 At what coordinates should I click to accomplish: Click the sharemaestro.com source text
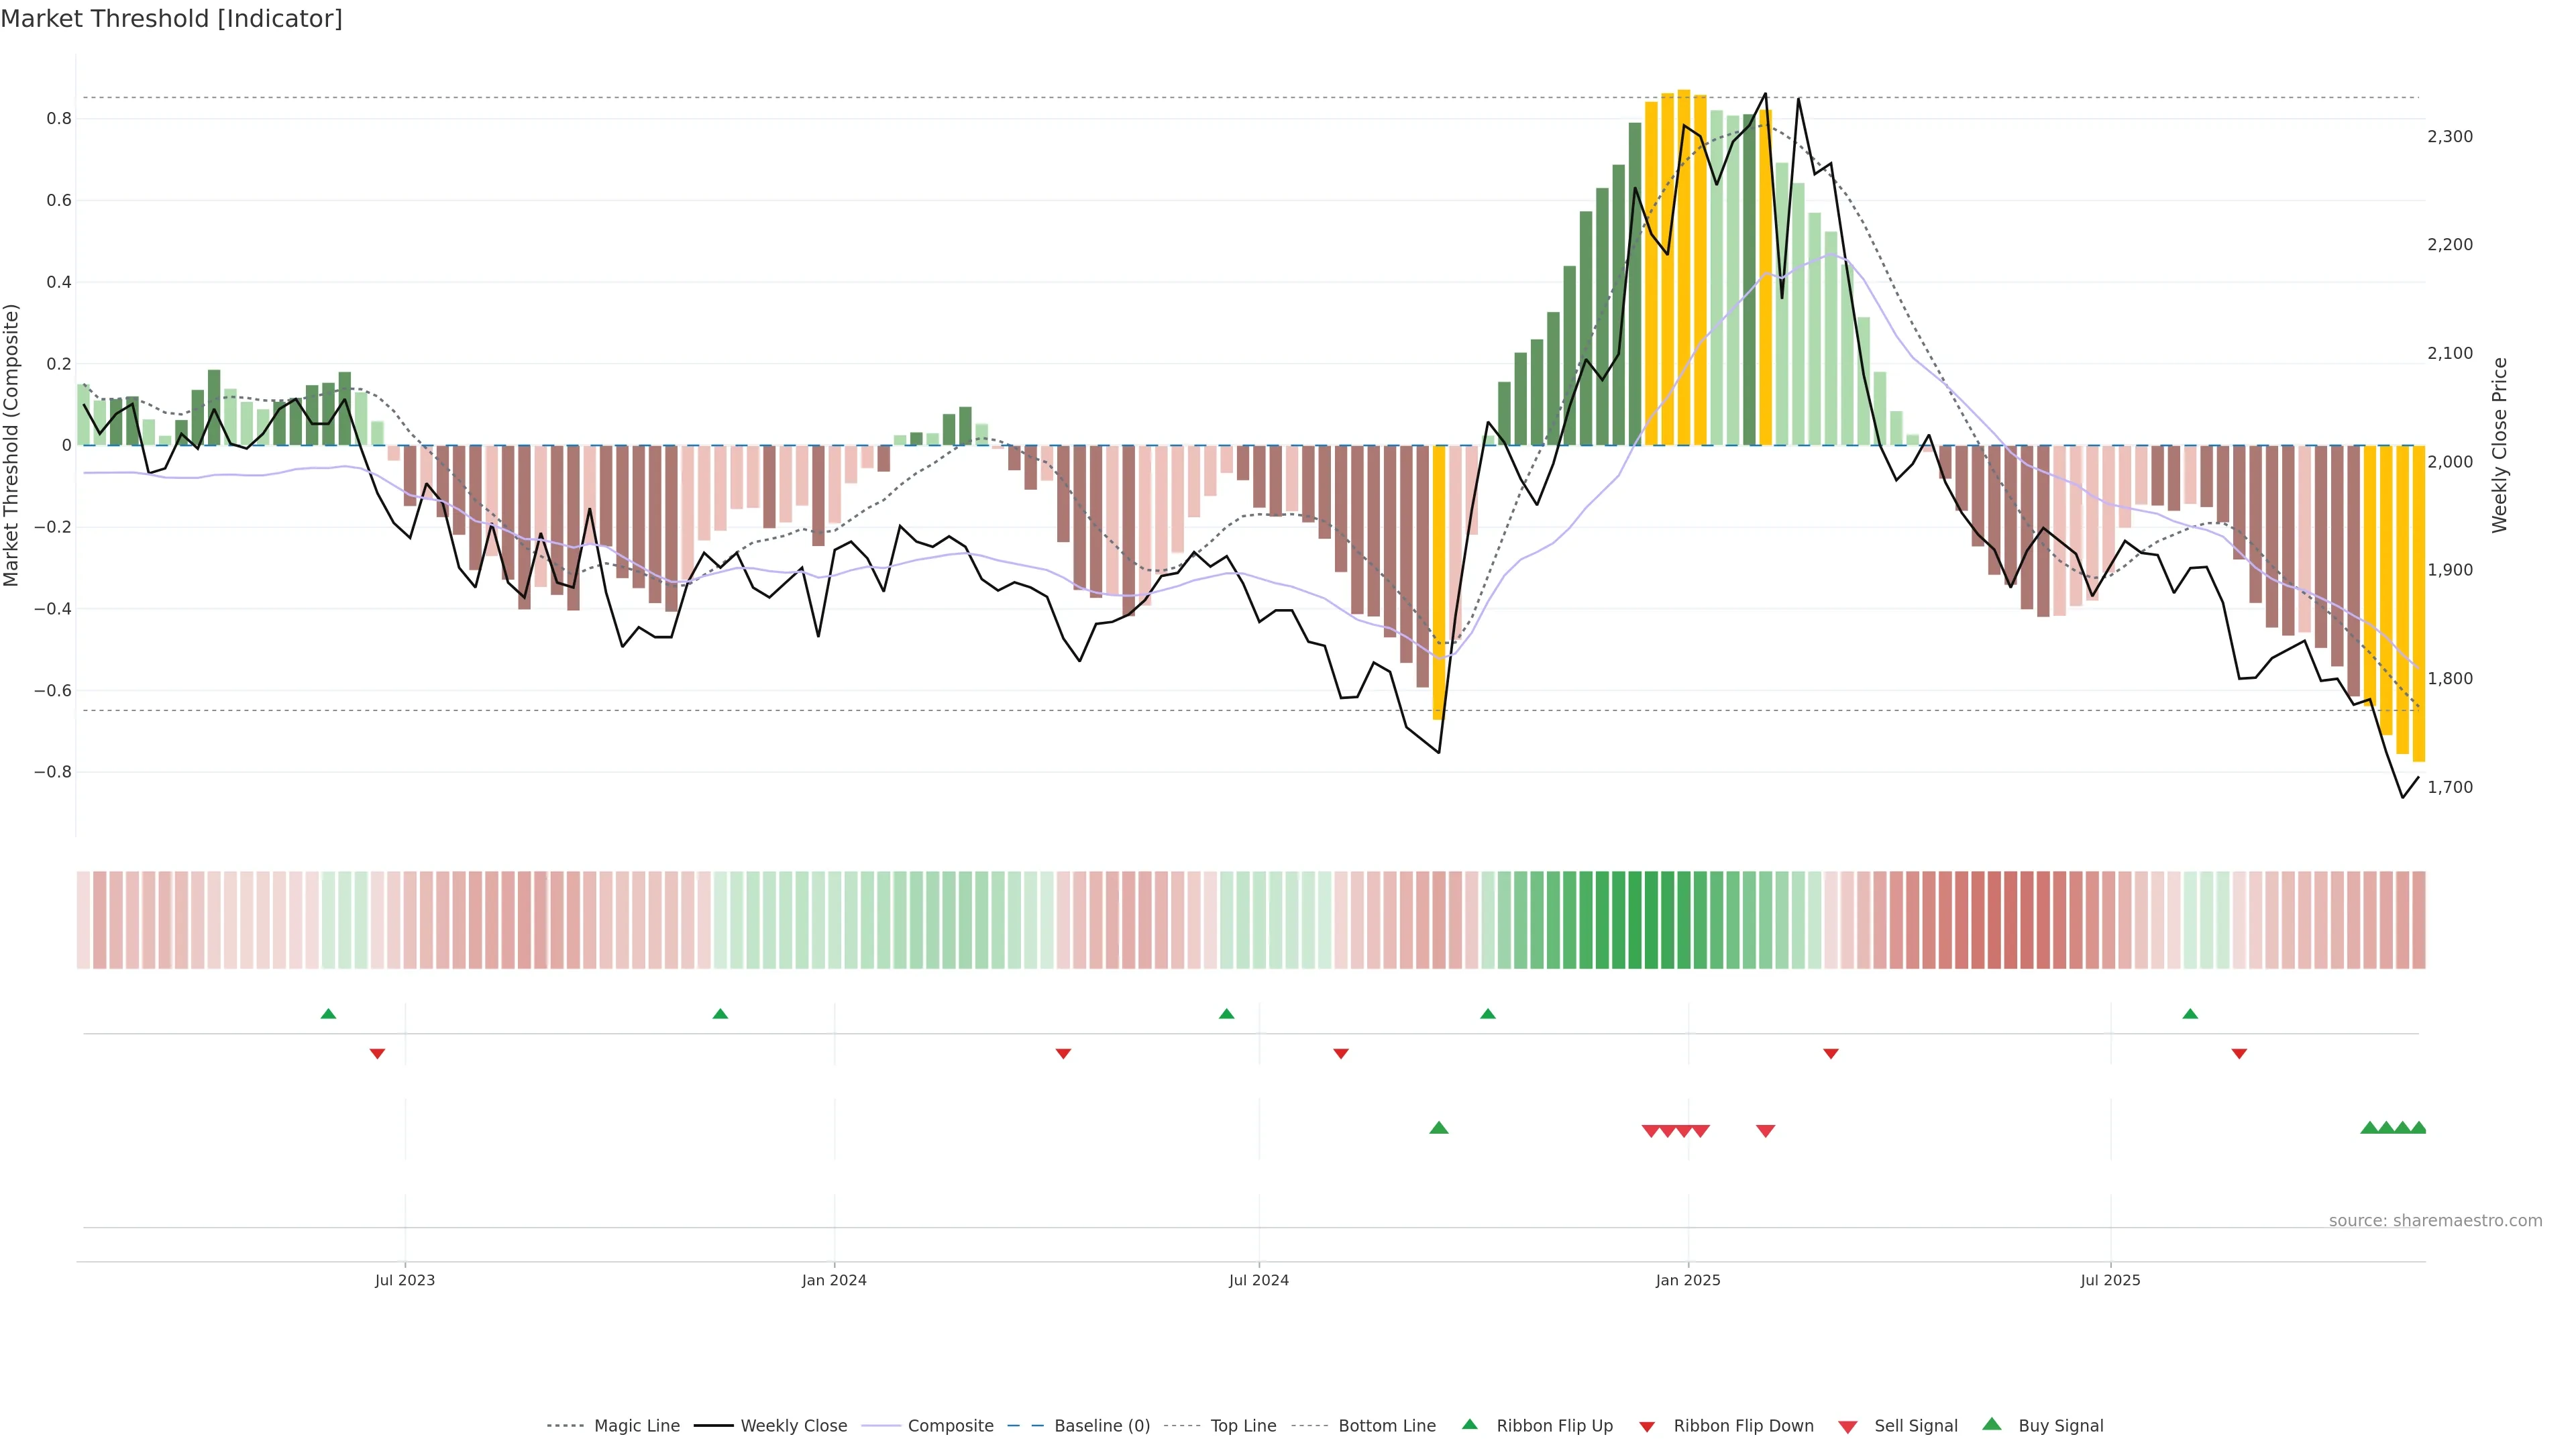(2435, 1221)
